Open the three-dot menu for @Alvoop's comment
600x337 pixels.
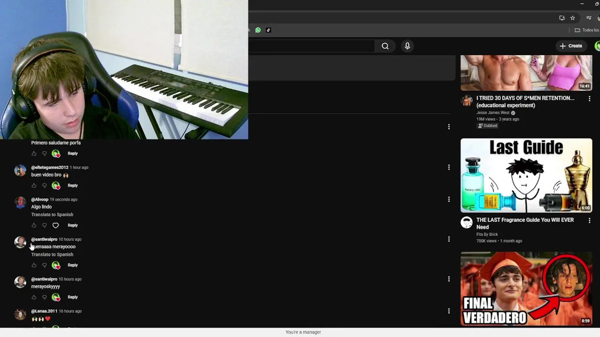click(449, 199)
